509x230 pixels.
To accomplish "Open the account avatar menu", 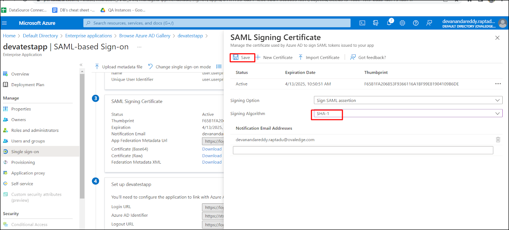I will pos(503,23).
